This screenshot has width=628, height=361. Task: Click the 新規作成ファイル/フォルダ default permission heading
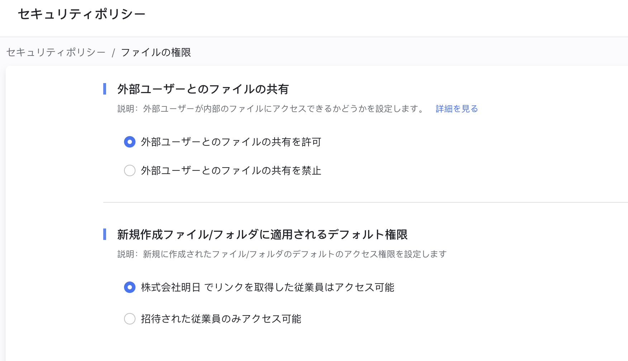[x=262, y=235]
